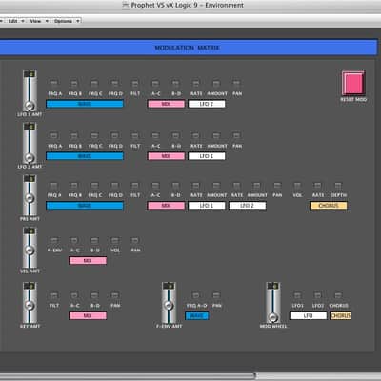Toggle LFO 1 AMOUNT switch in LFO 2 AMT row

[x=216, y=136]
